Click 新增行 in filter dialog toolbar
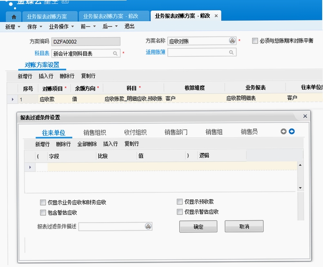Image resolution: width=323 pixels, height=267 pixels. coord(42,144)
